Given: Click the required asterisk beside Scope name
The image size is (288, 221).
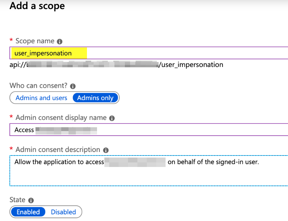Looking at the screenshot, I should [x=11, y=41].
